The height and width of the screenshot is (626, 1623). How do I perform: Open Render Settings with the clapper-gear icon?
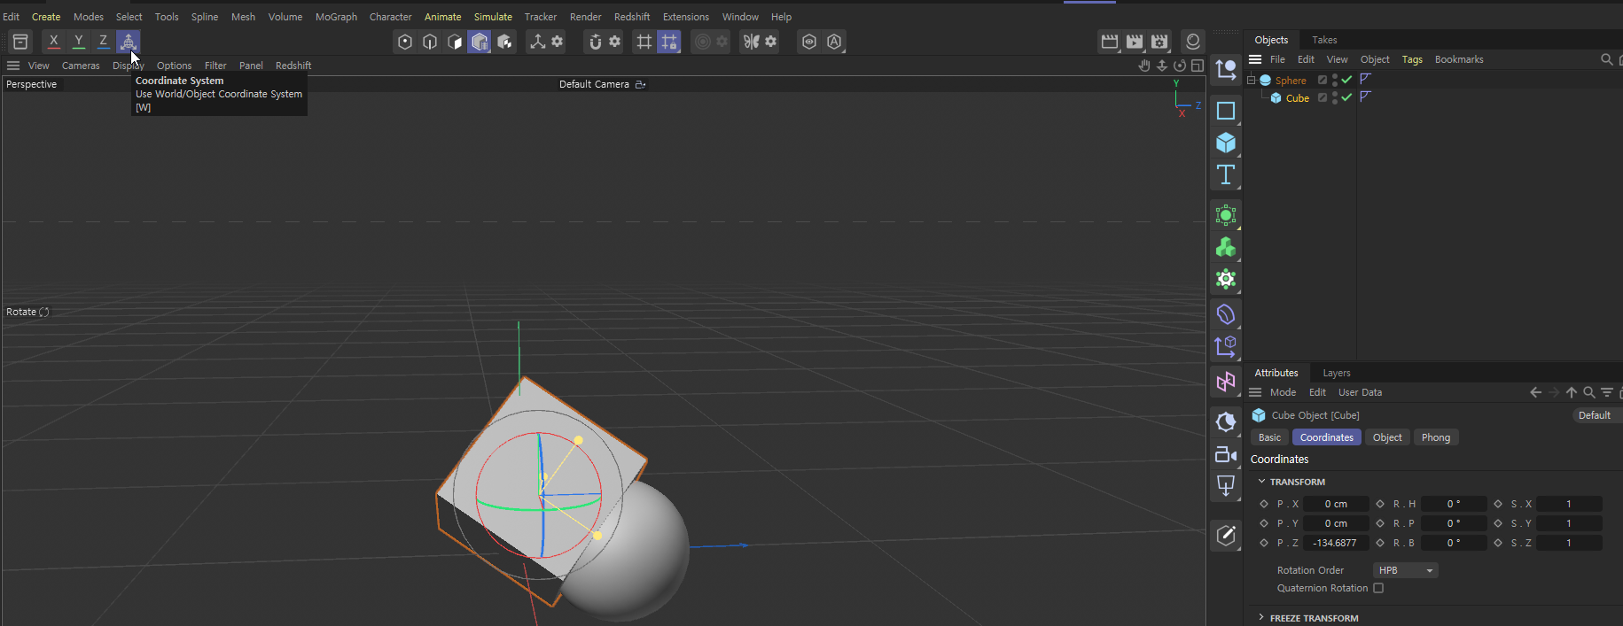[1159, 42]
